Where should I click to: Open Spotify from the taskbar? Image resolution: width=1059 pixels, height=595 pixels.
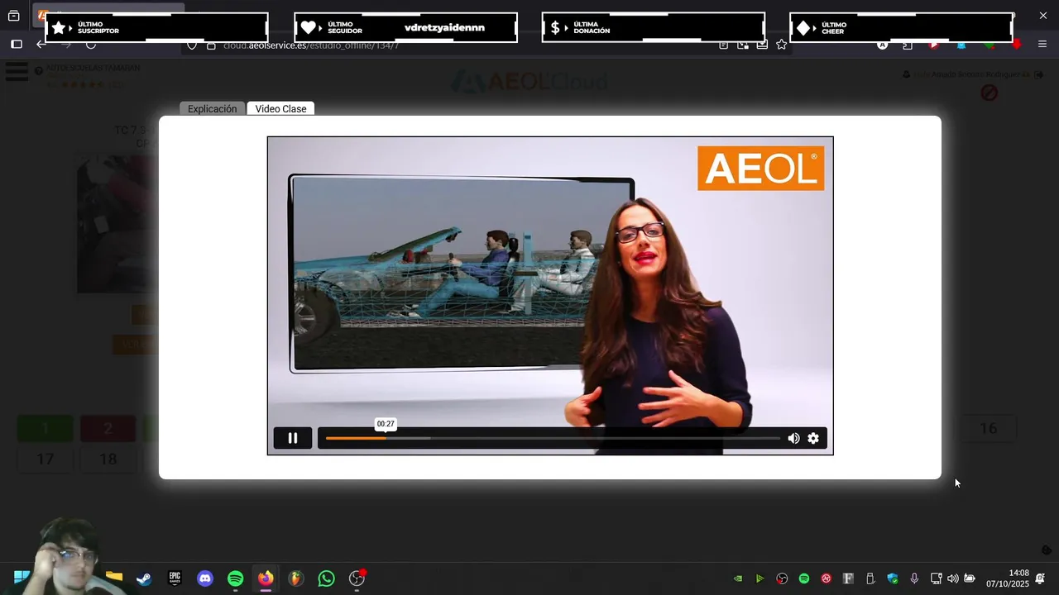235,578
